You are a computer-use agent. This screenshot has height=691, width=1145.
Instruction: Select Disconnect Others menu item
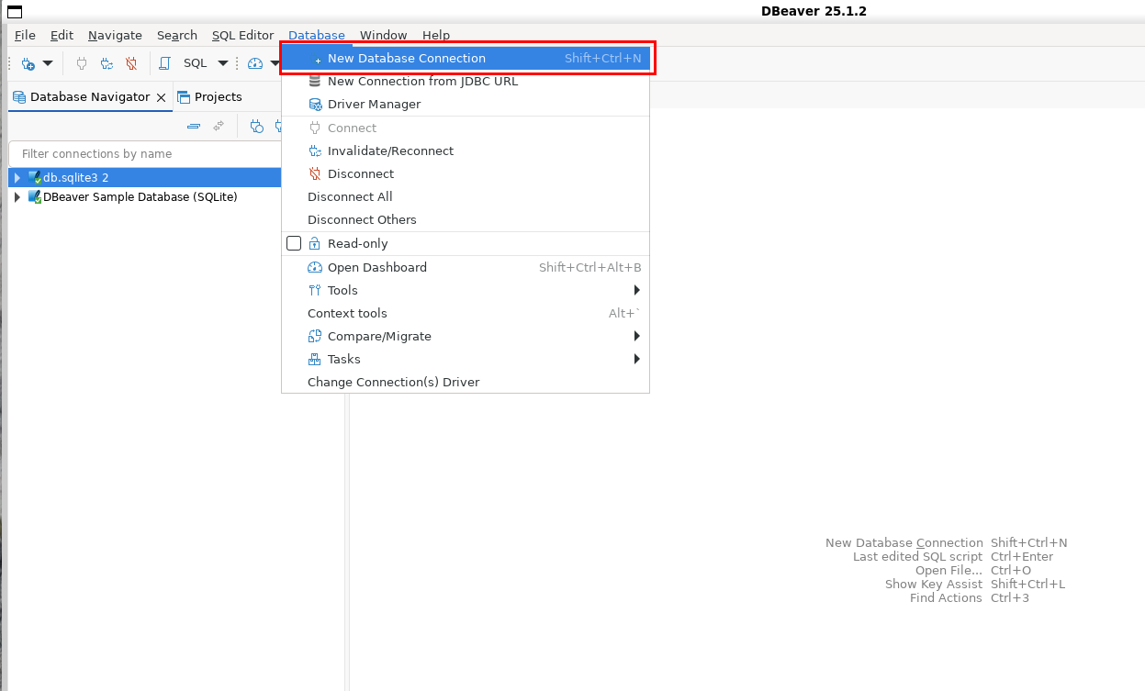pyautogui.click(x=466, y=219)
